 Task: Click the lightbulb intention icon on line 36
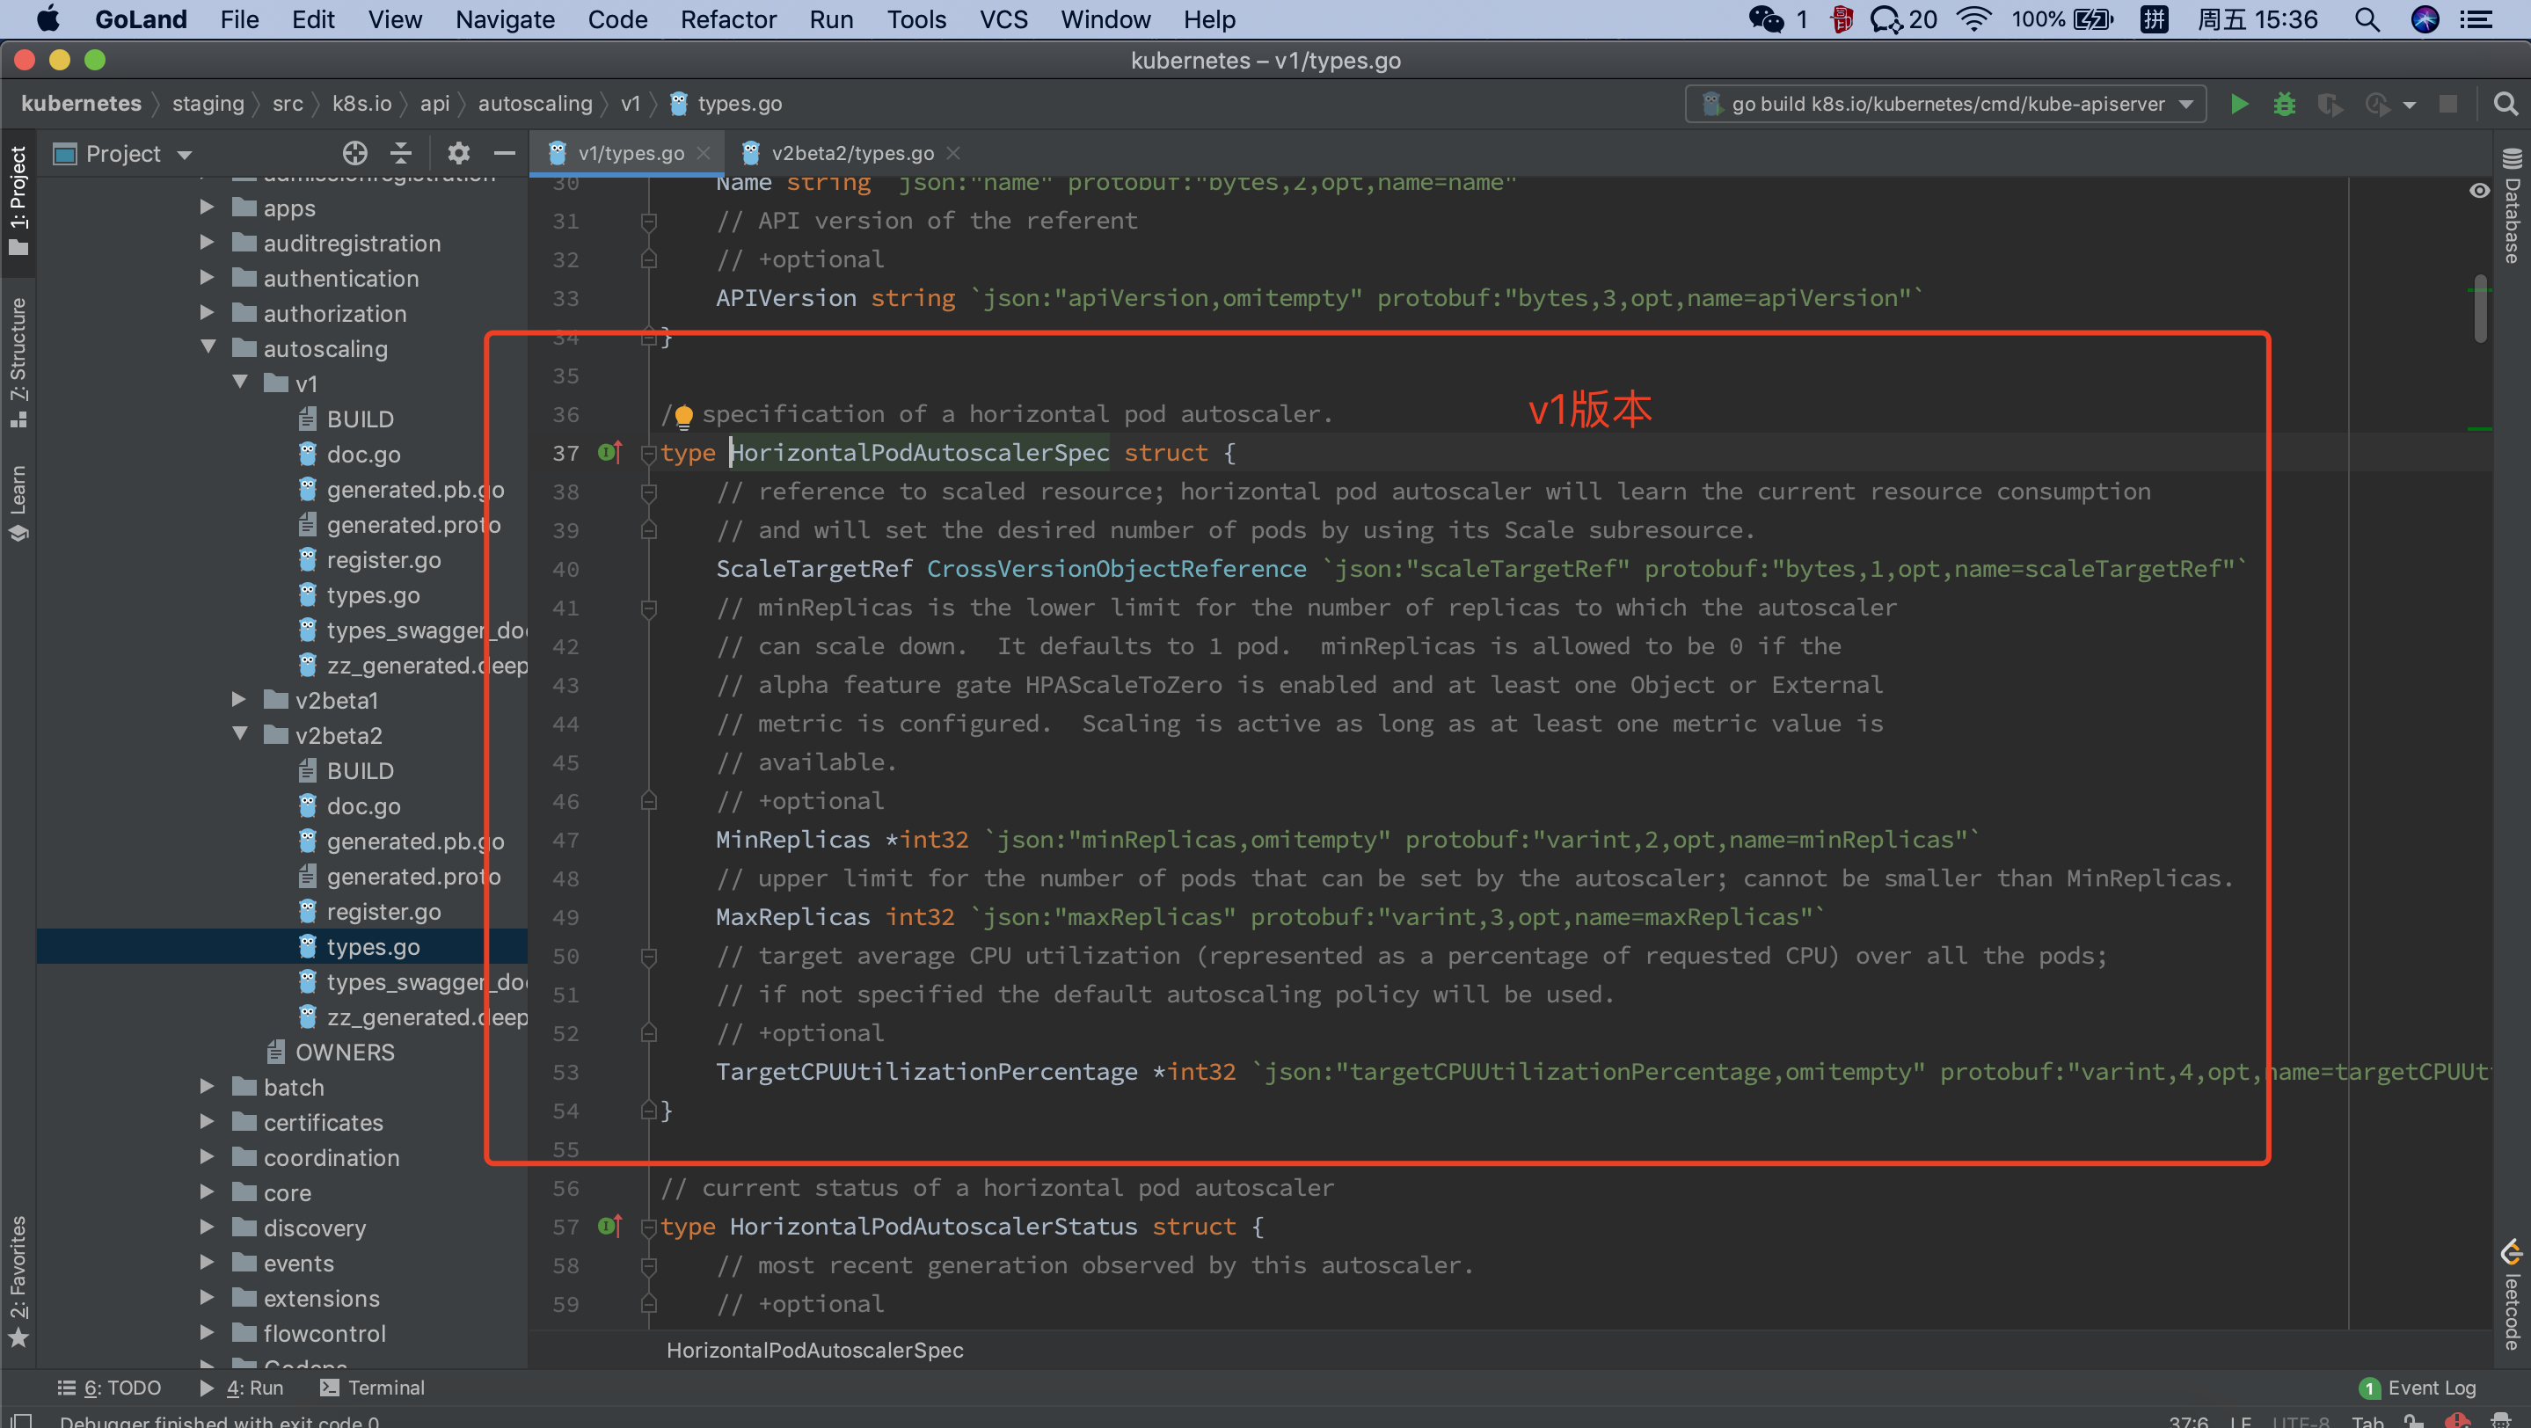pyautogui.click(x=684, y=415)
